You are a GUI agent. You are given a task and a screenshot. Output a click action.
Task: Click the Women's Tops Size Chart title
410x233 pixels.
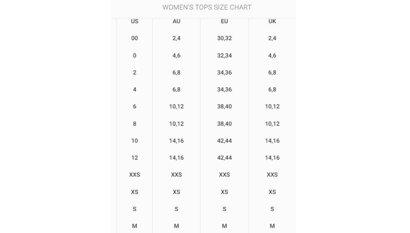(207, 7)
